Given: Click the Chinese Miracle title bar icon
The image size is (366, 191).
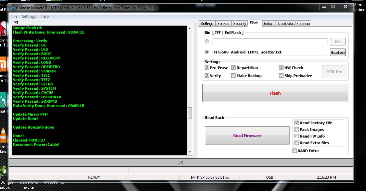Looking at the screenshot, I should coord(11,8).
